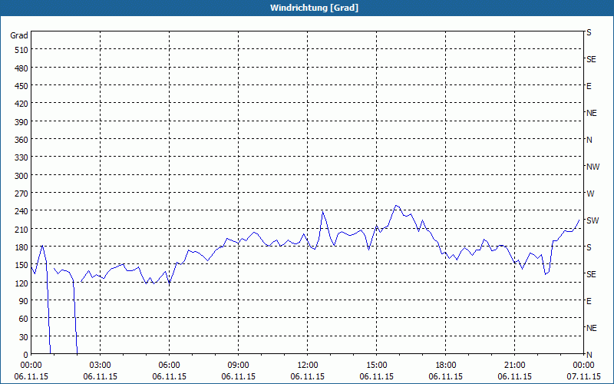Click the 360 label on the left axis
This screenshot has width=614, height=384.
coord(21,140)
